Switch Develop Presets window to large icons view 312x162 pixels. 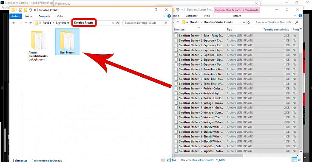click(x=168, y=160)
